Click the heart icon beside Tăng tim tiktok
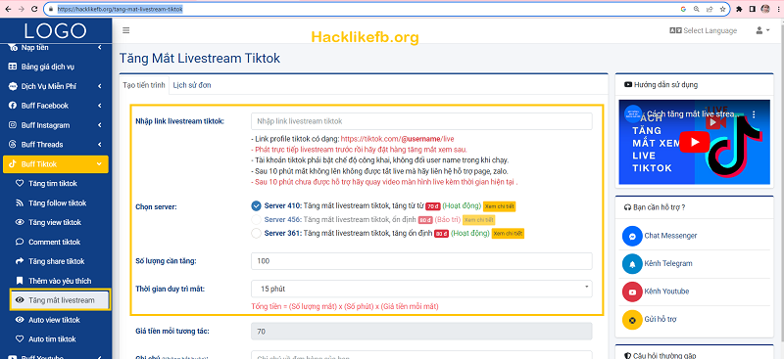784x359 pixels. tap(20, 184)
